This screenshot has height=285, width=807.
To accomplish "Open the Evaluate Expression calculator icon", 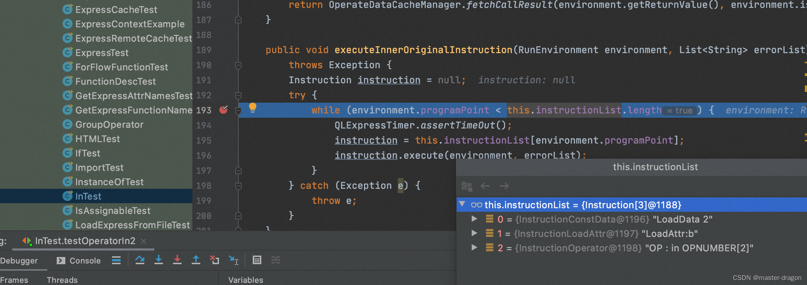I will (257, 260).
